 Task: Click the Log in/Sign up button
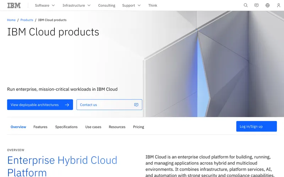click(x=256, y=126)
